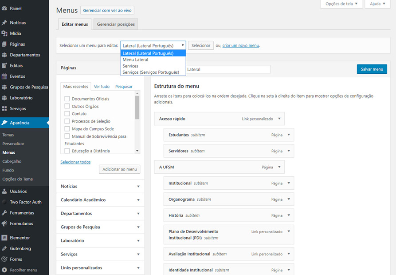Click the Ferramentas wrench icon

(4, 213)
